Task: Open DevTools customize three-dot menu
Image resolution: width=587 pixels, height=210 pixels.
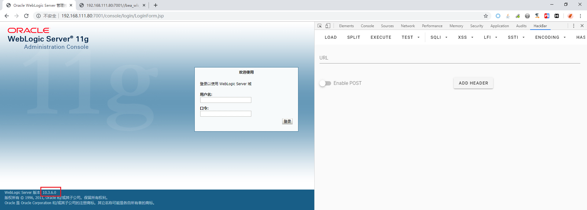Action: [x=574, y=26]
